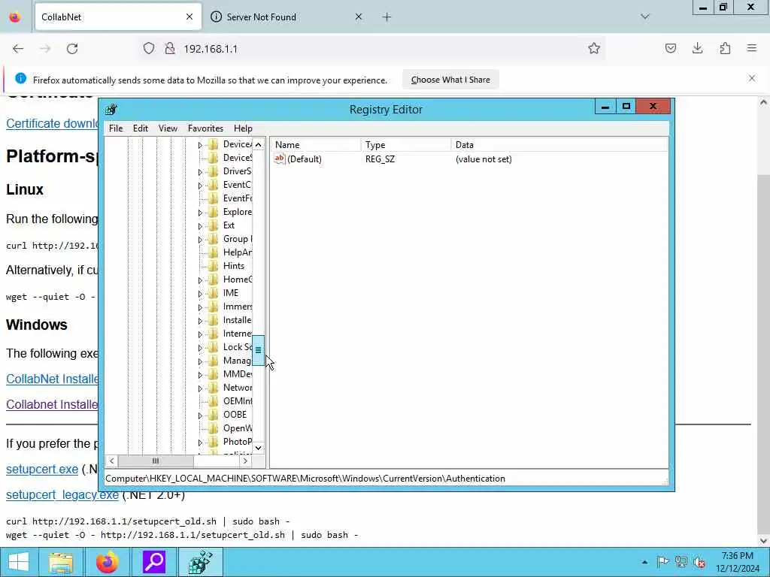Open a new Firefox tab
The height and width of the screenshot is (577, 770).
coord(387,17)
